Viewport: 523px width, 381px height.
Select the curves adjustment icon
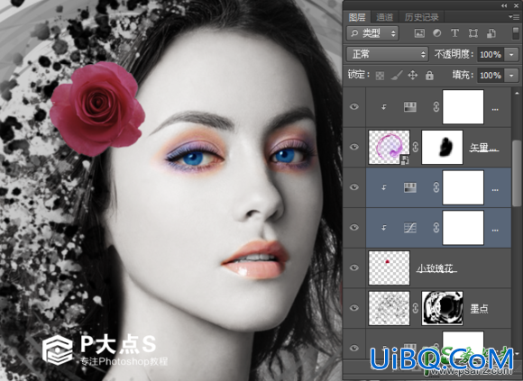coord(410,228)
